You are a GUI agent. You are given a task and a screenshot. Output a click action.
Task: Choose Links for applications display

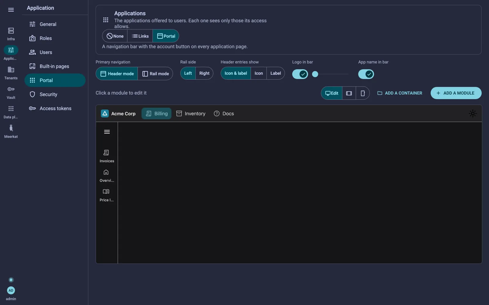pyautogui.click(x=140, y=36)
